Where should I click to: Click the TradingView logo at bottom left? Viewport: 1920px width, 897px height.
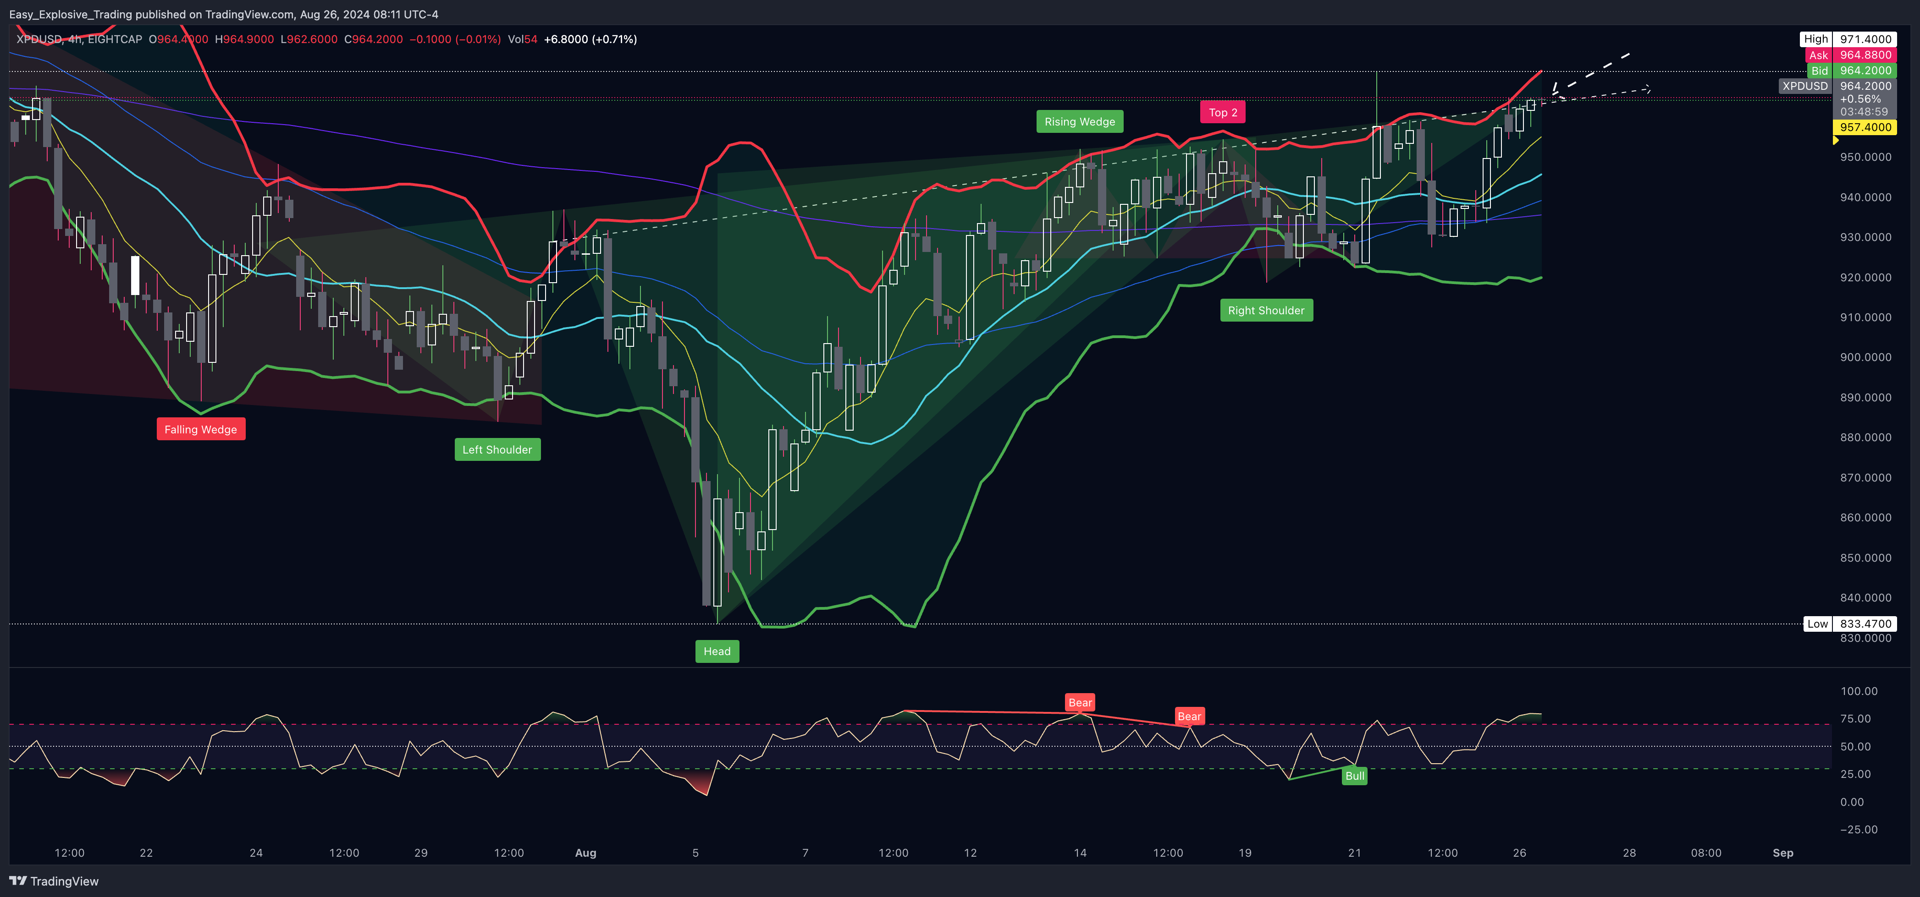pos(54,881)
